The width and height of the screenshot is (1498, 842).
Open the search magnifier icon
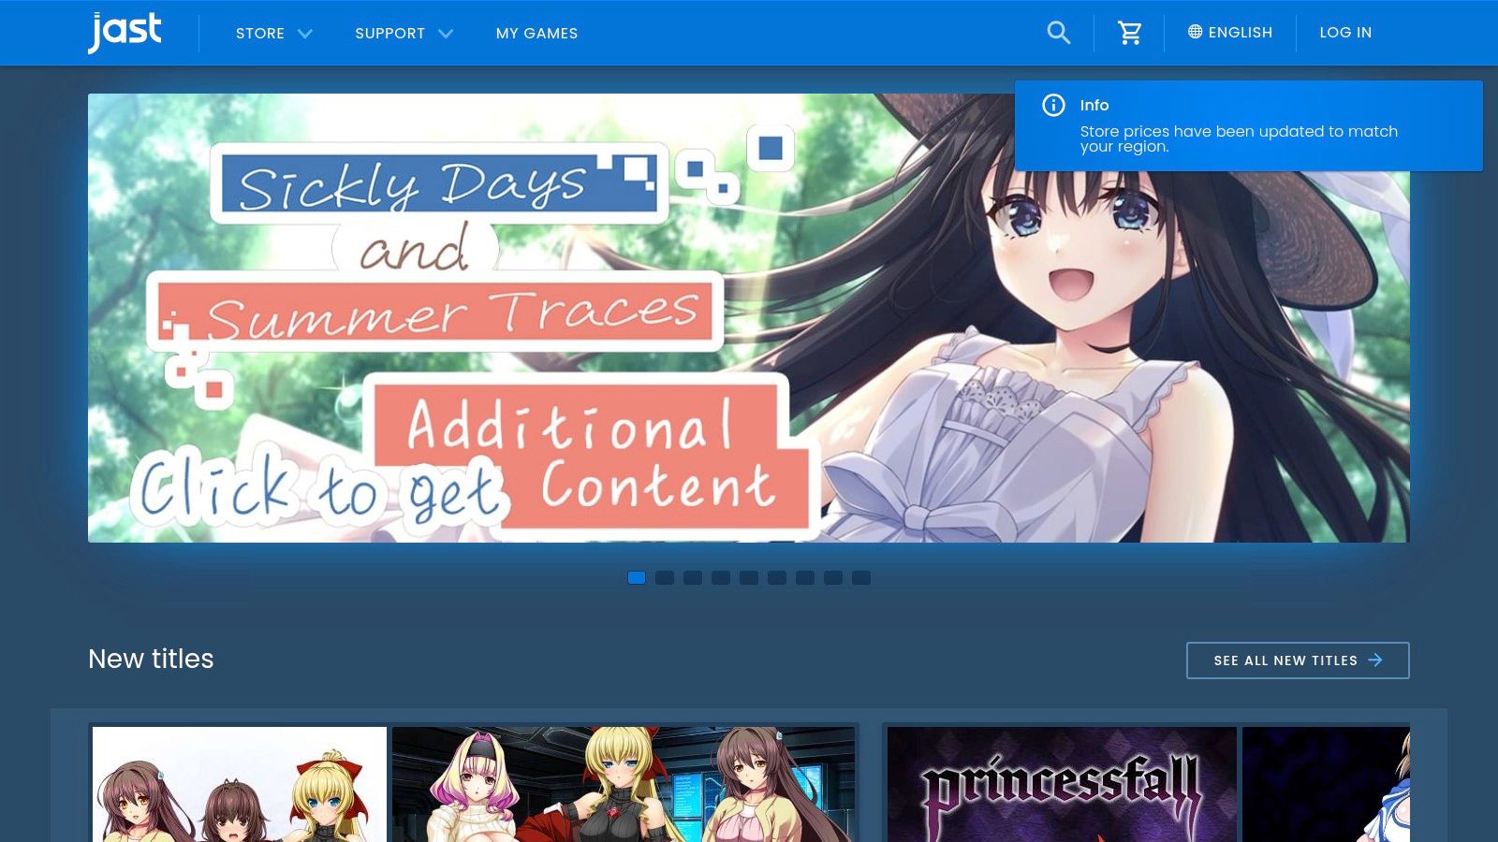(x=1058, y=33)
